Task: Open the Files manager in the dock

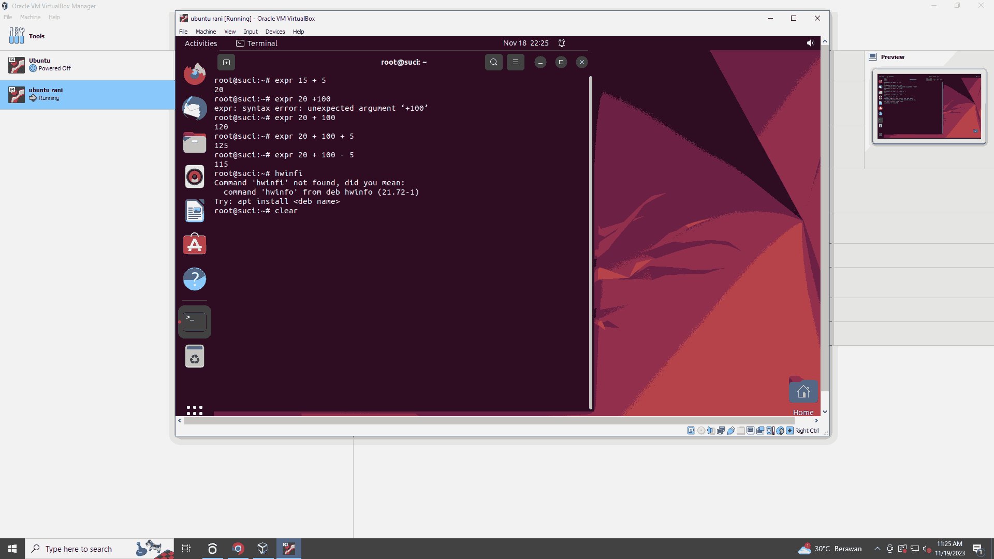Action: coord(195,142)
